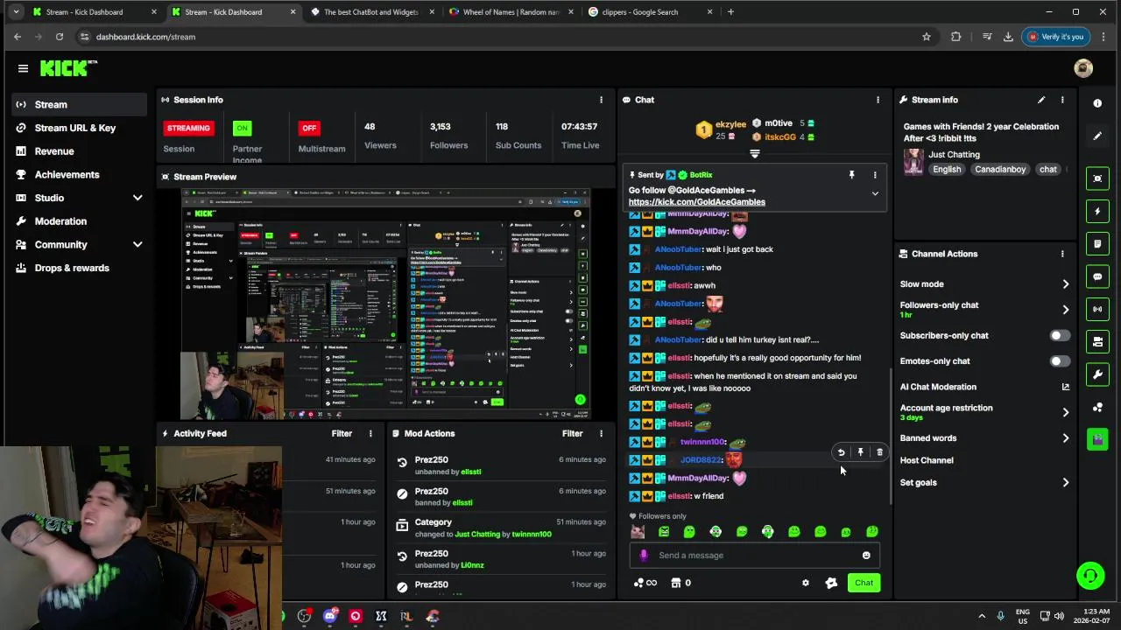The width and height of the screenshot is (1121, 630).
Task: Open the chat bubble icon in right toolbar
Action: click(x=1097, y=276)
